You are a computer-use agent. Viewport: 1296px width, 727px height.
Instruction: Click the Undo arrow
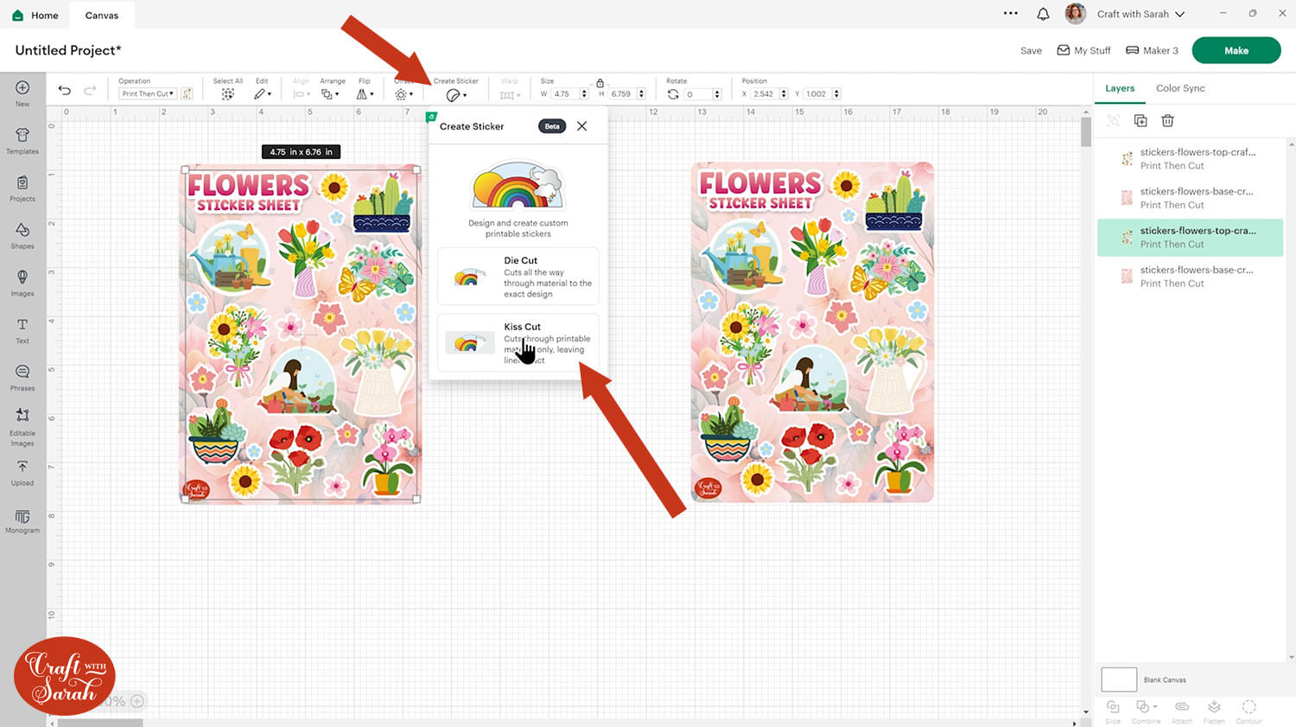65,90
